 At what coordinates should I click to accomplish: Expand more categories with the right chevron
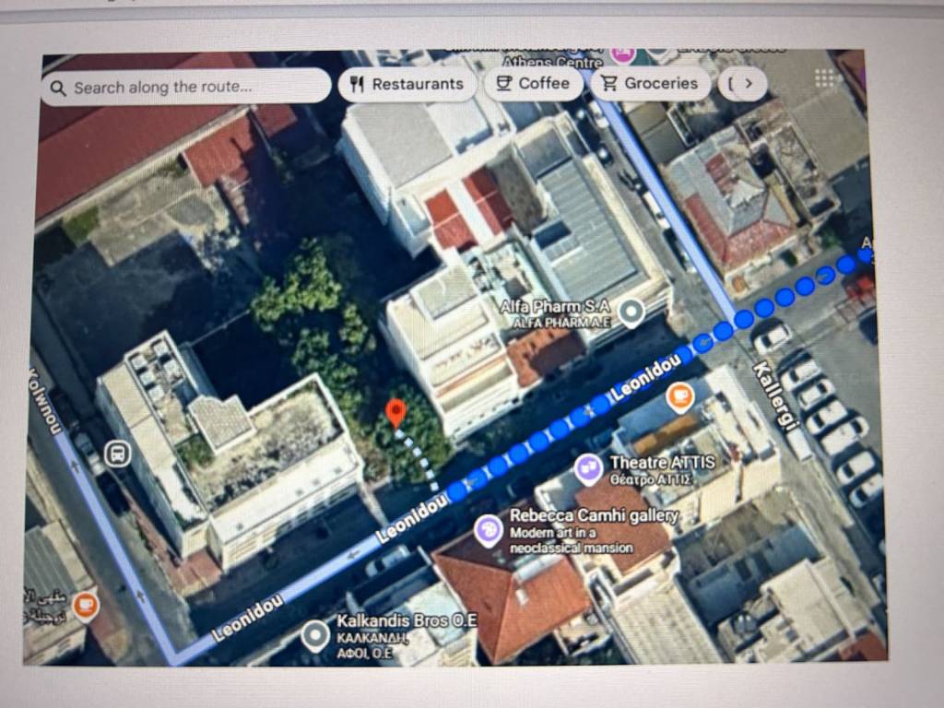748,83
